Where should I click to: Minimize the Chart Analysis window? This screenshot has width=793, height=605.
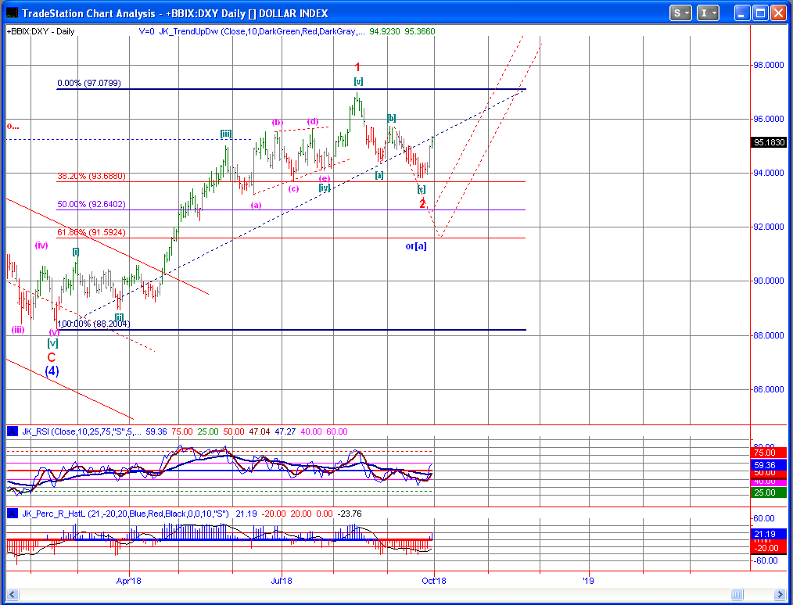(x=742, y=13)
